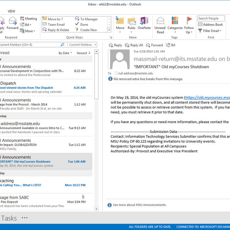
Task: Open the Filter Email dropdown
Action: coord(210,31)
